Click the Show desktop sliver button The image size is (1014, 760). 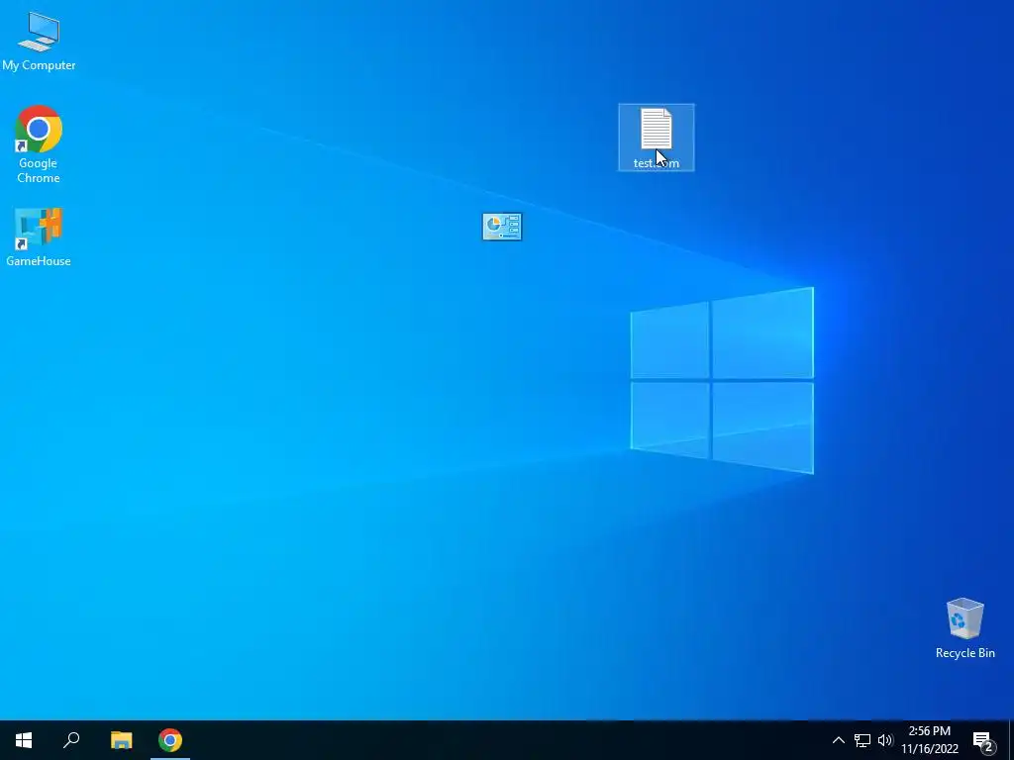coord(1011,740)
